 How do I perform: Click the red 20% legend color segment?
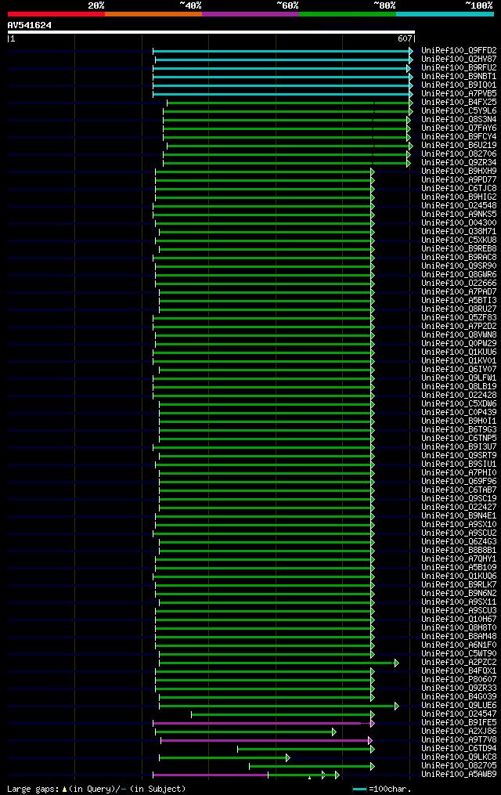pos(56,14)
